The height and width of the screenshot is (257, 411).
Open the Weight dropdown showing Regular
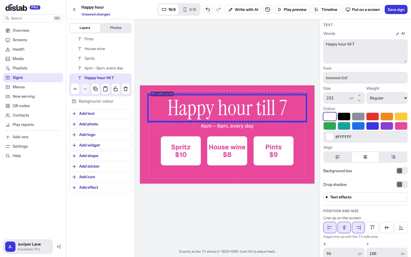pos(387,98)
